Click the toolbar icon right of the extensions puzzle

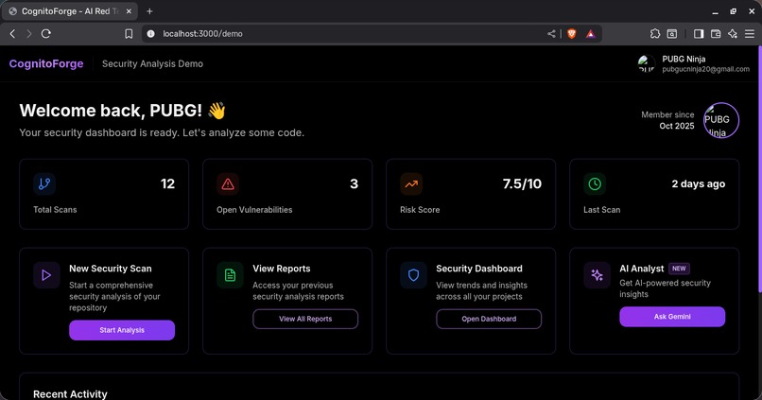tap(672, 33)
